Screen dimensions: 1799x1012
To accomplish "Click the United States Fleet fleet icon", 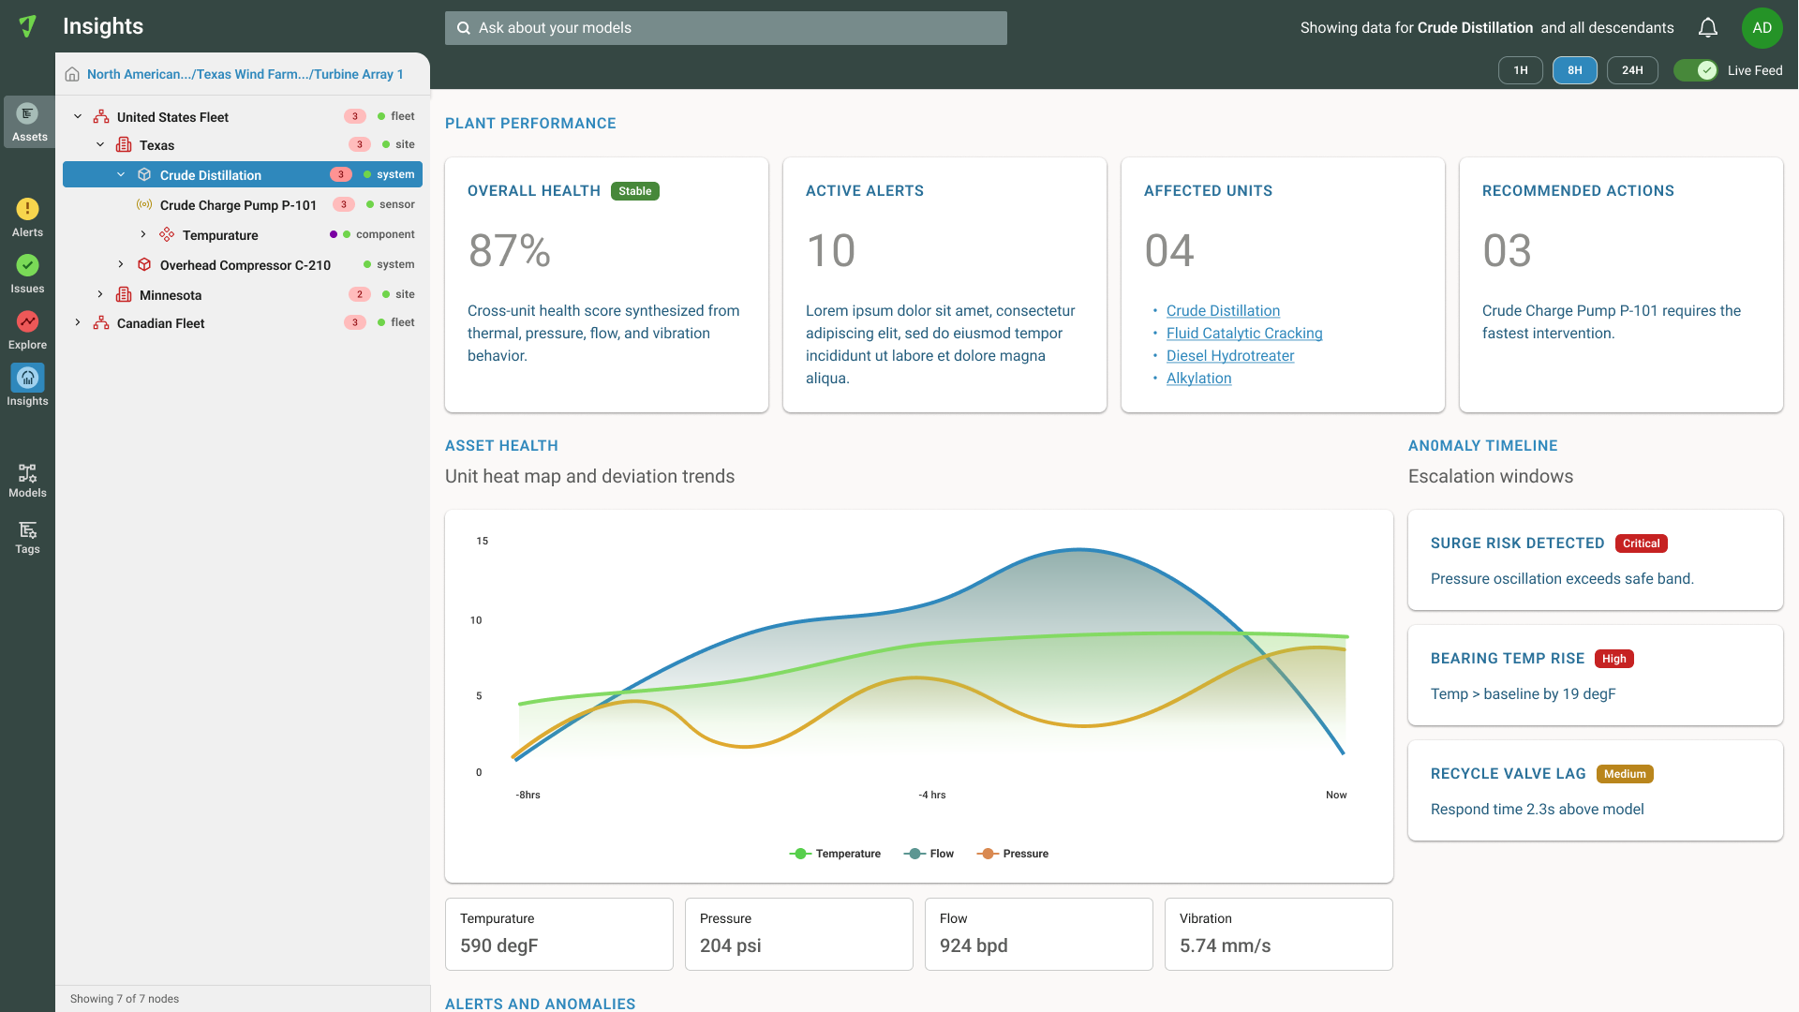I will pos(101,117).
